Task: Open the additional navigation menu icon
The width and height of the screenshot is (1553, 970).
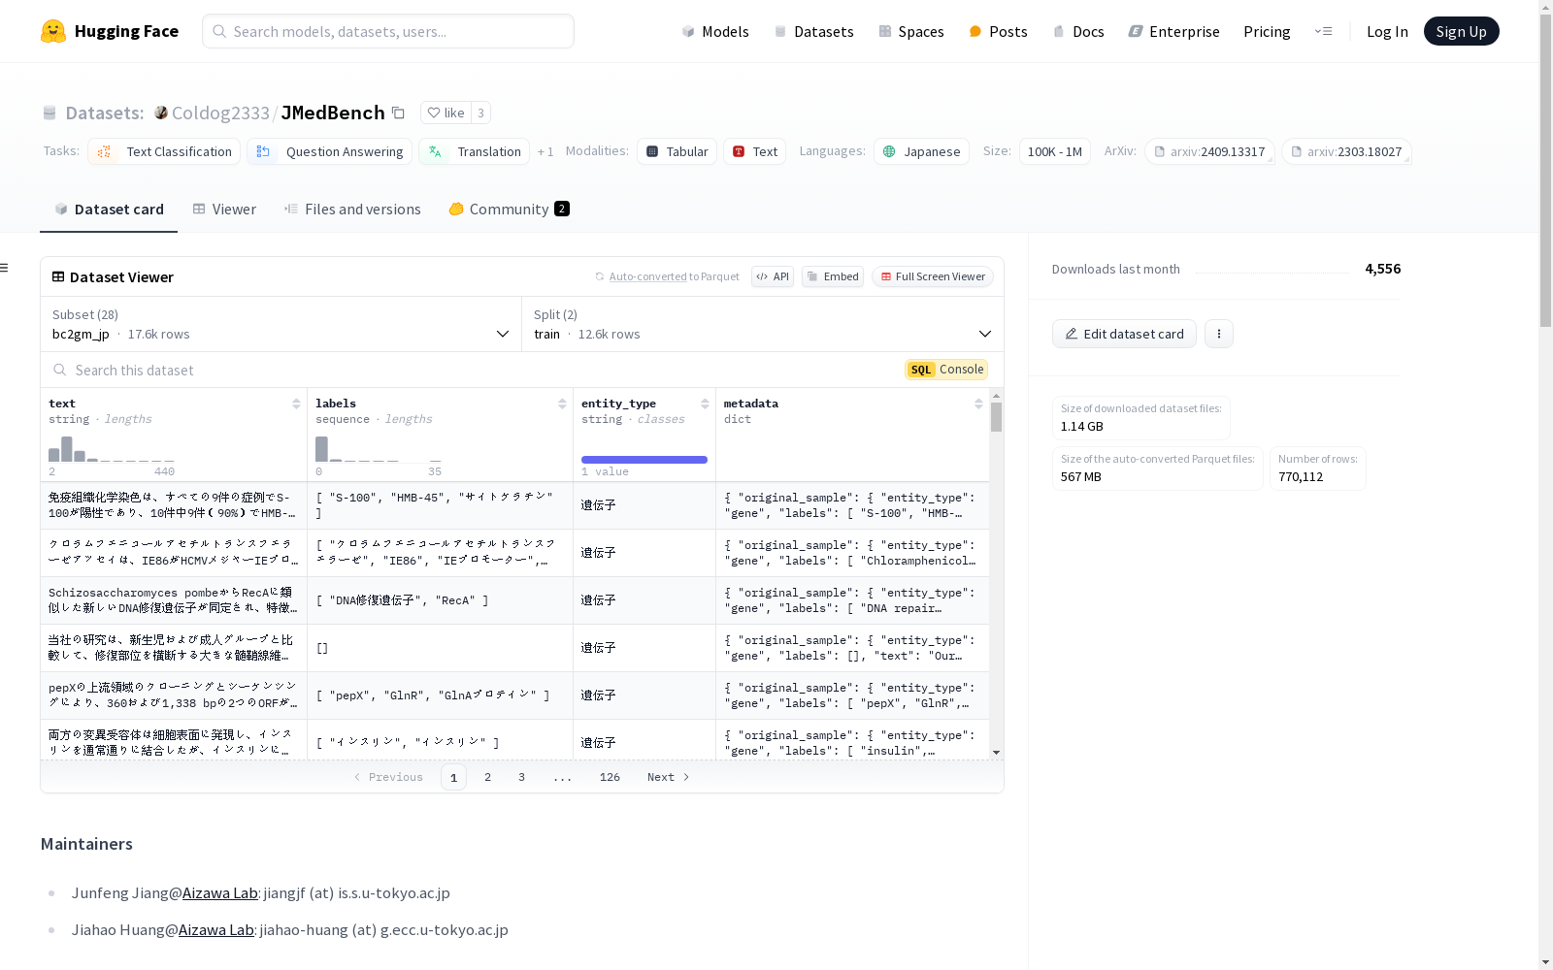Action: coord(1323,31)
